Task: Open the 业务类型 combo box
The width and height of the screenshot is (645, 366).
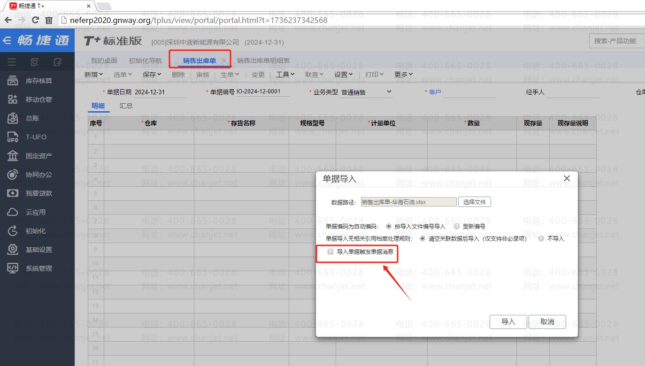Action: pos(366,92)
